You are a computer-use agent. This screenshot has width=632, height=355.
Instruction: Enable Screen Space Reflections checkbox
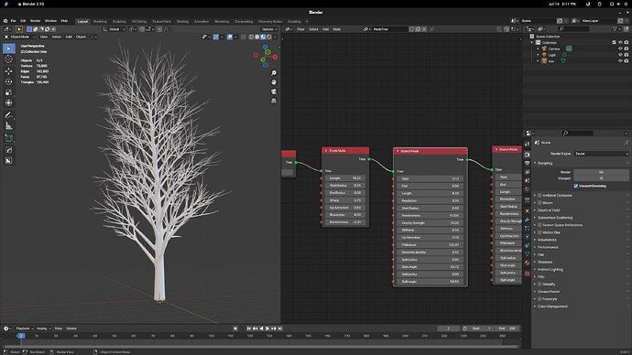coord(539,225)
